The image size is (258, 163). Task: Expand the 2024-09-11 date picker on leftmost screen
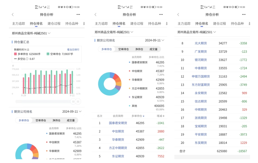pos(72,112)
